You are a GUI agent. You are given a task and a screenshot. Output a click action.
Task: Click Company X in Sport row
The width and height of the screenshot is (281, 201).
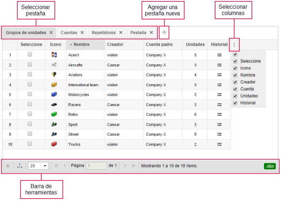click(156, 124)
